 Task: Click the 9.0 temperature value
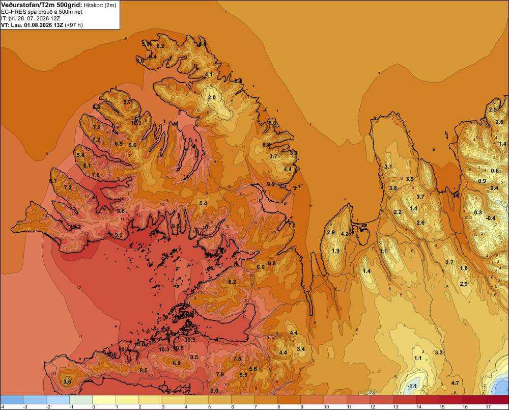[214, 391]
